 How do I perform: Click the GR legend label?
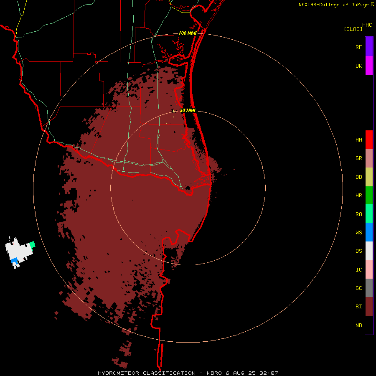coord(358,158)
